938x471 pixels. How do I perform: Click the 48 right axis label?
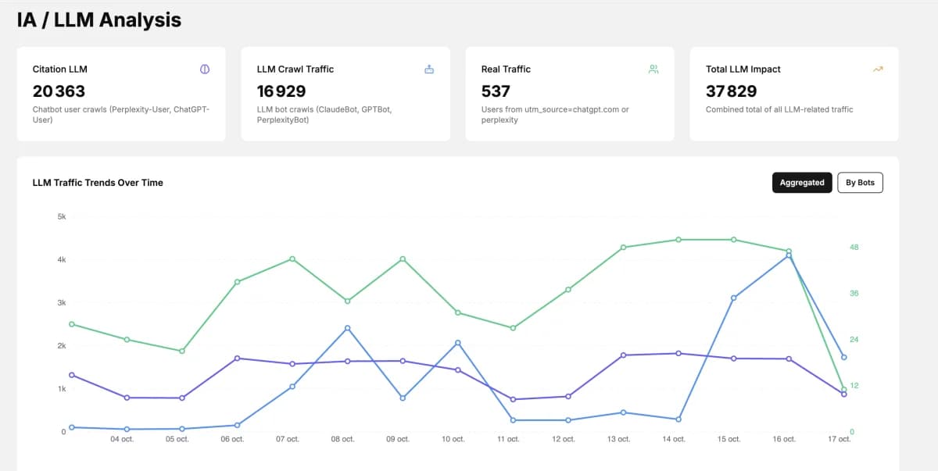coord(854,248)
